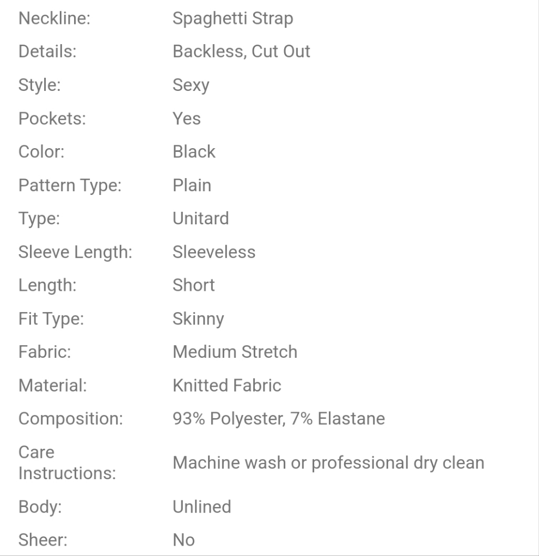The height and width of the screenshot is (556, 539).
Task: Select the Unlined body value
Action: pos(201,507)
